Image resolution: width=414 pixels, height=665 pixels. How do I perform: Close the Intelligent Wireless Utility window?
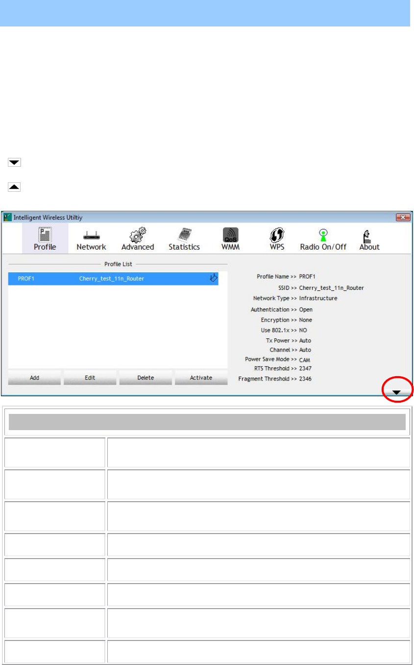(x=402, y=217)
